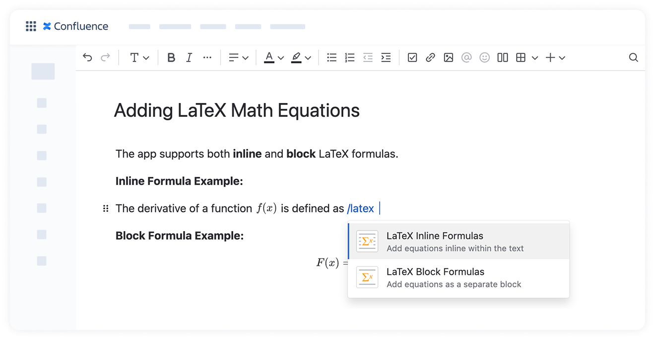The width and height of the screenshot is (655, 340).
Task: Undo the last edit
Action: [87, 57]
